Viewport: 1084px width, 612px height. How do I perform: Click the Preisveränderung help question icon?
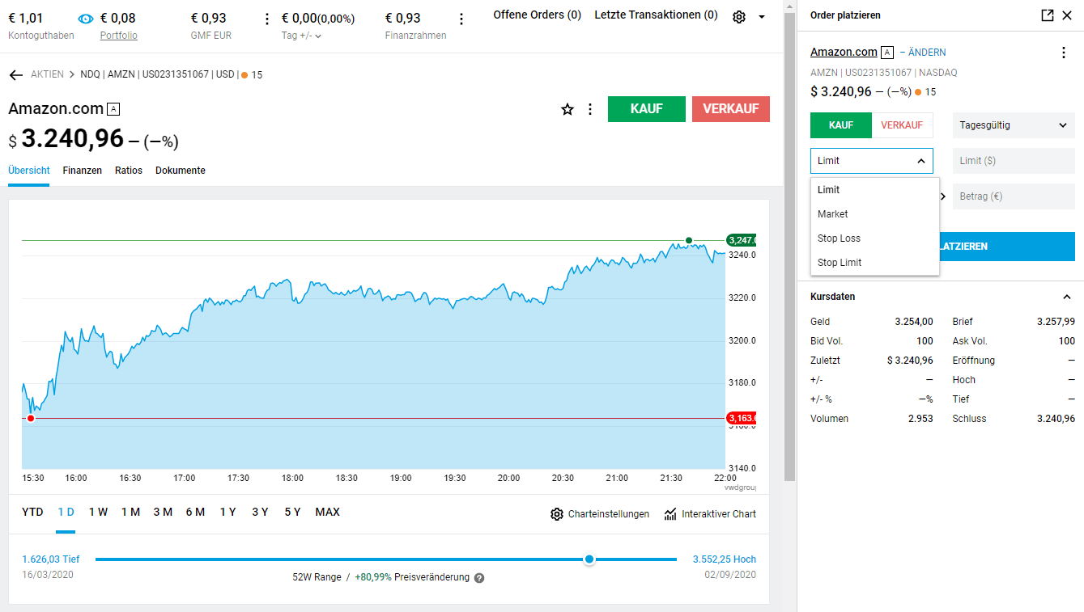point(479,578)
